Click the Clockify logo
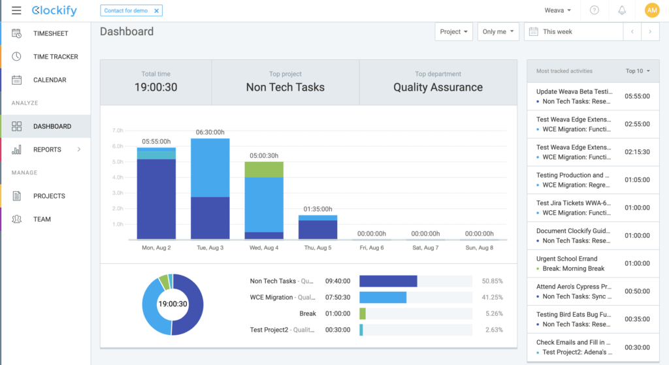 [54, 10]
